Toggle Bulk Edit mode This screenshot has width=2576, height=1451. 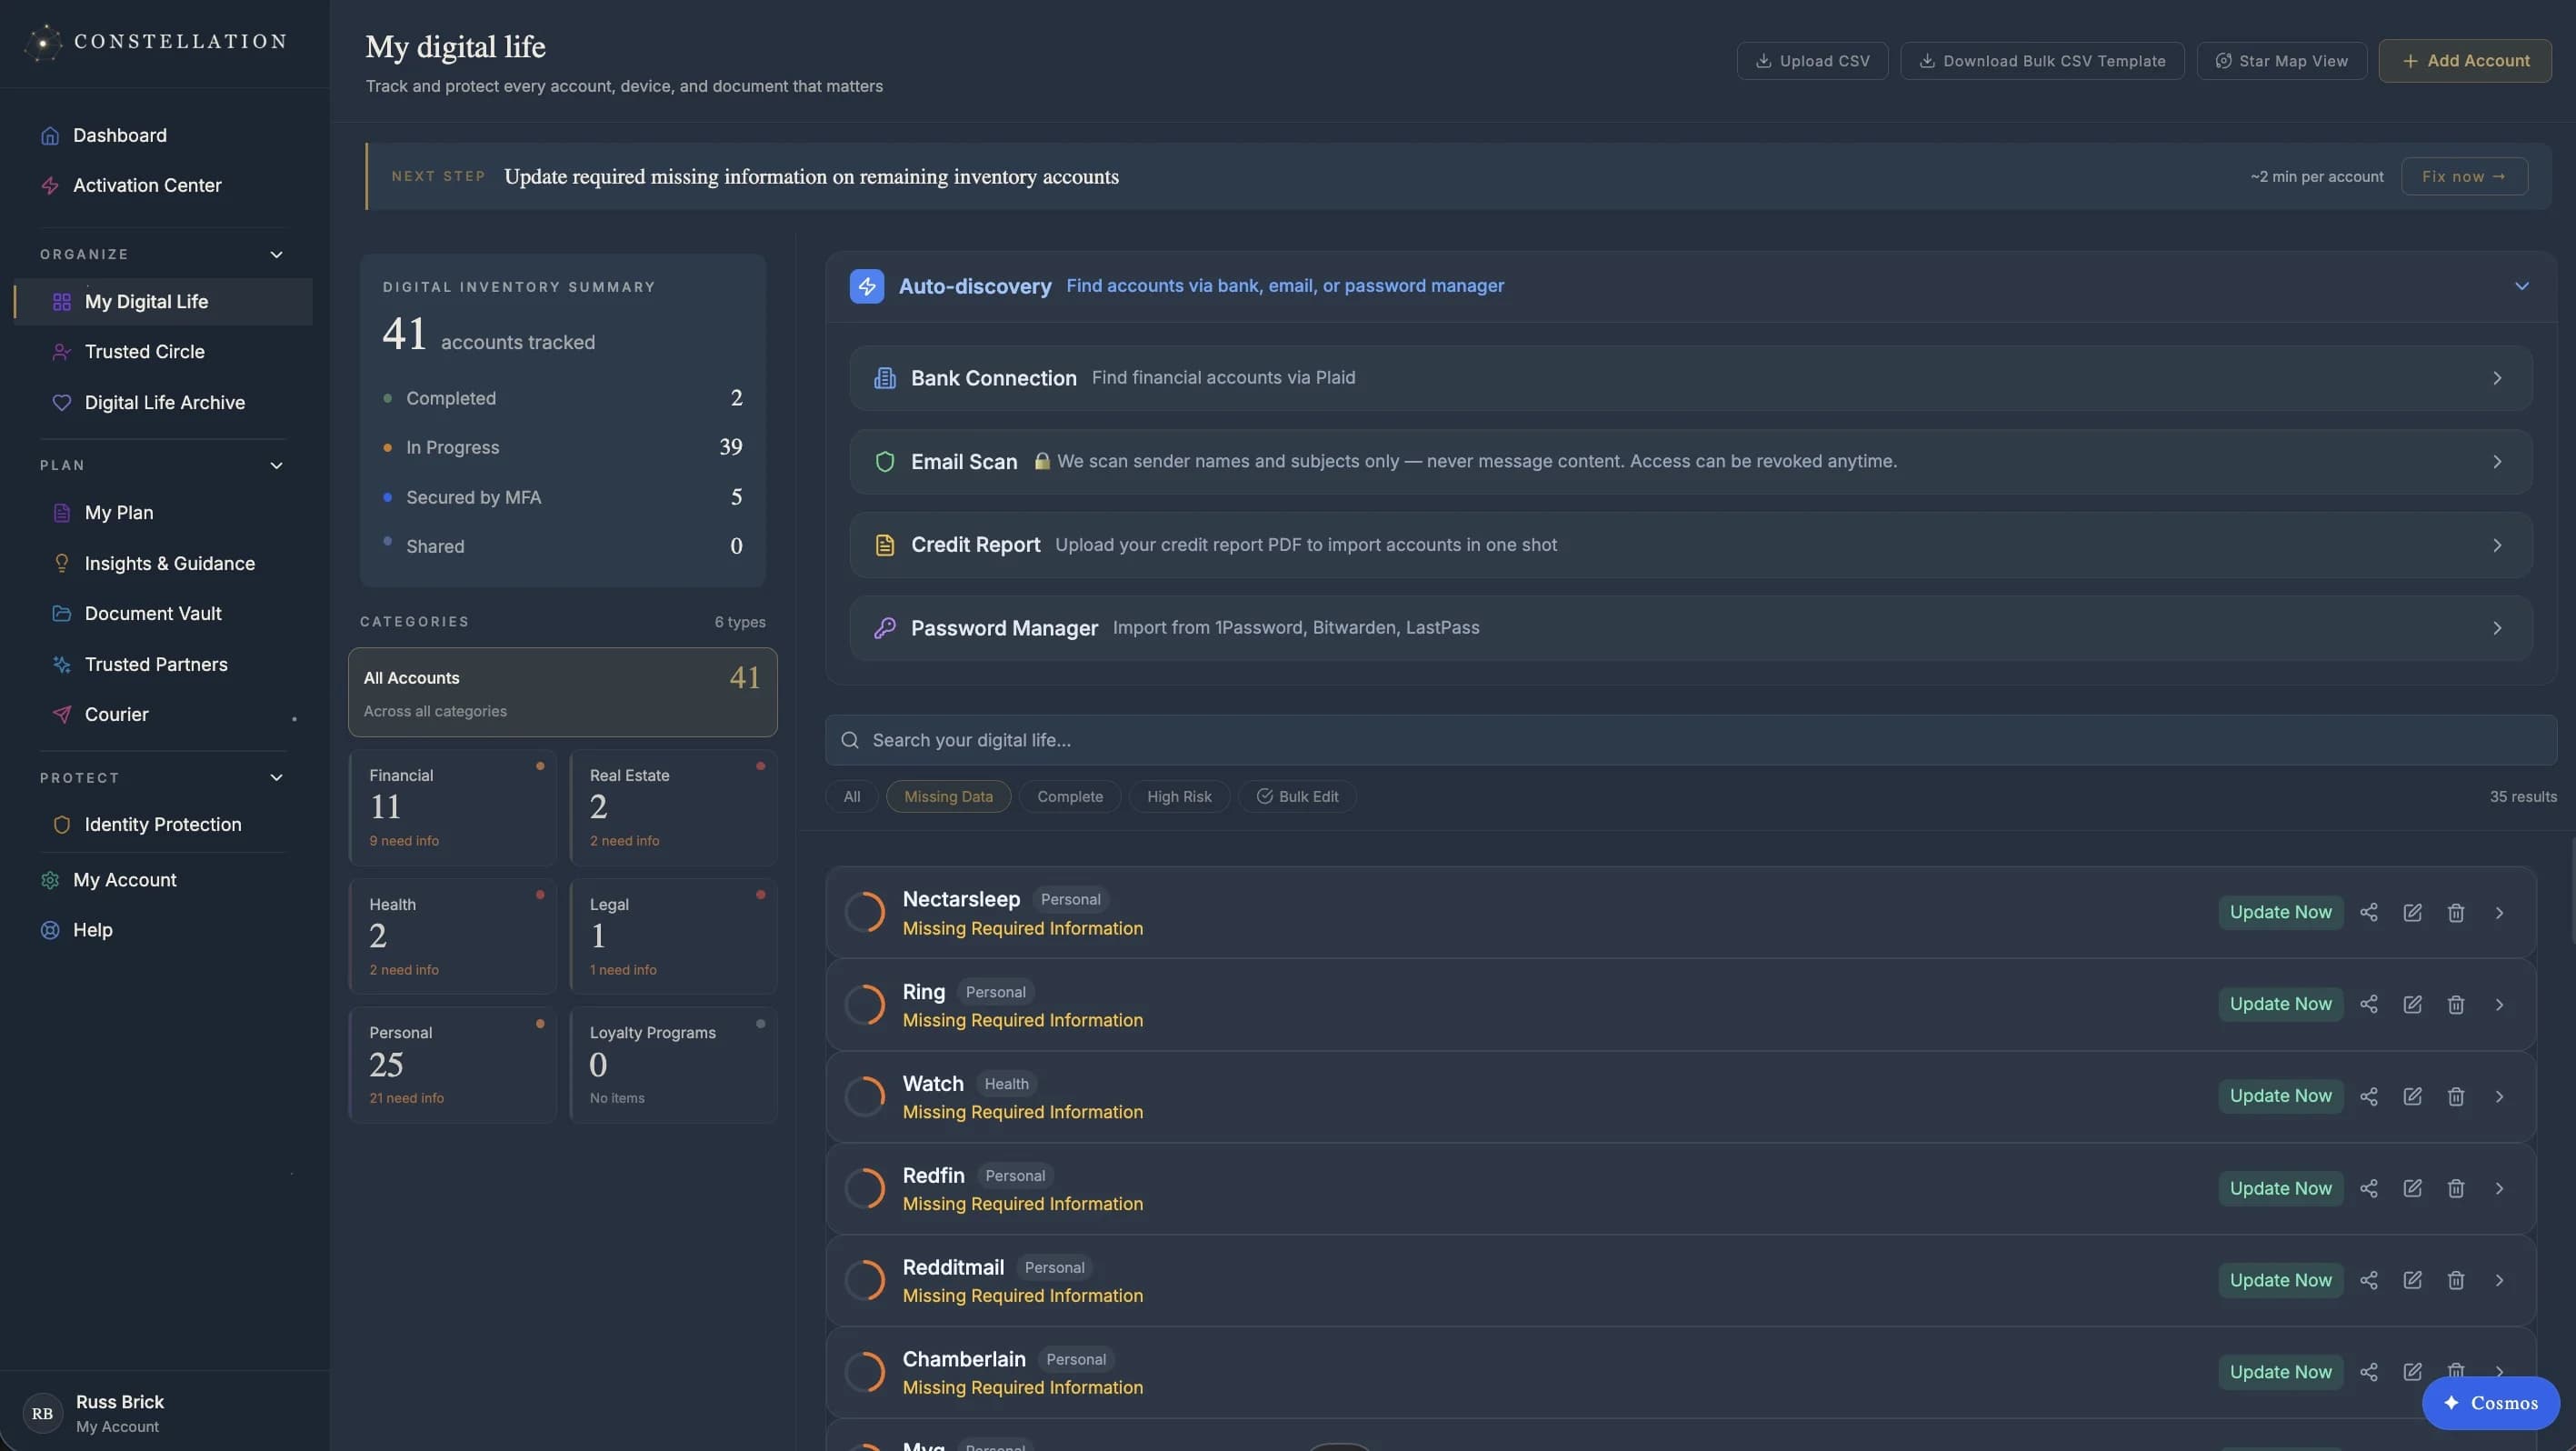click(x=1297, y=797)
